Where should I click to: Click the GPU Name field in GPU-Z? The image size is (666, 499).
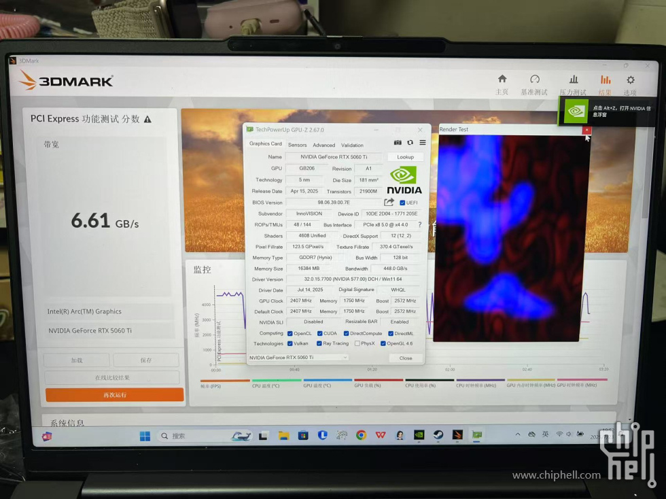[334, 157]
